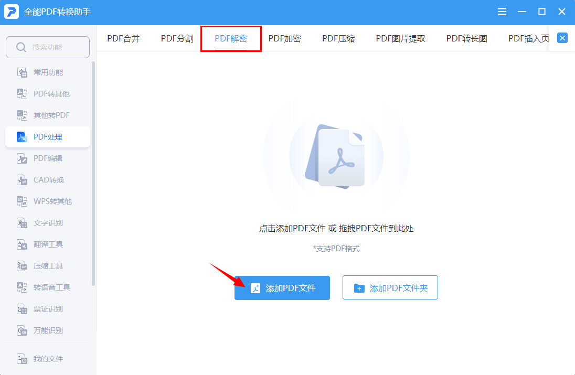Select the PDF处理 sidebar icon
Viewport: 575px width, 375px height.
pyautogui.click(x=22, y=136)
